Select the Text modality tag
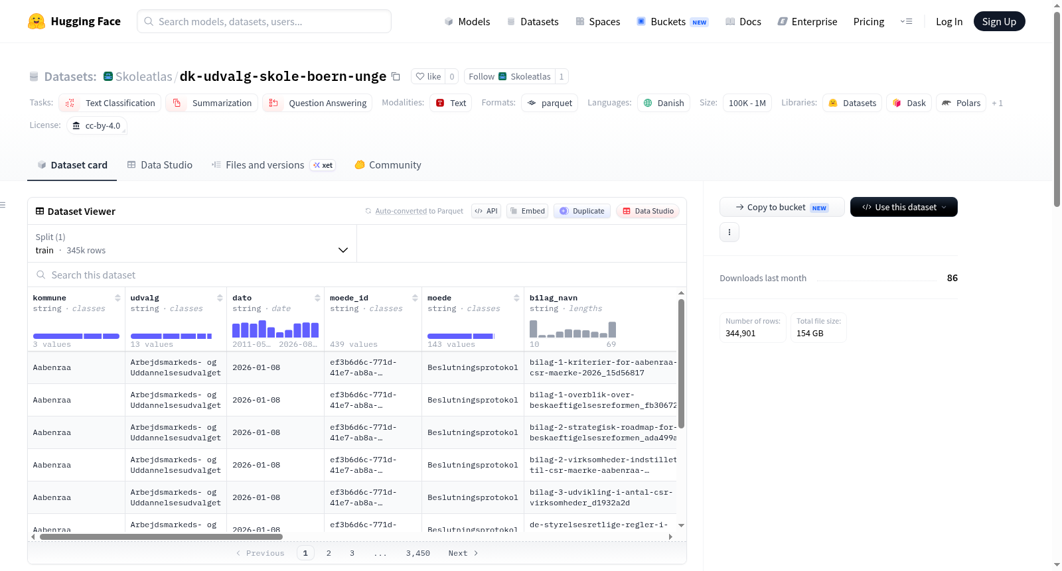The width and height of the screenshot is (1062, 571). point(451,103)
